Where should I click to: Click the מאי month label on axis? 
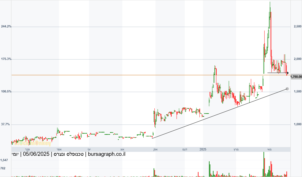[269, 150]
